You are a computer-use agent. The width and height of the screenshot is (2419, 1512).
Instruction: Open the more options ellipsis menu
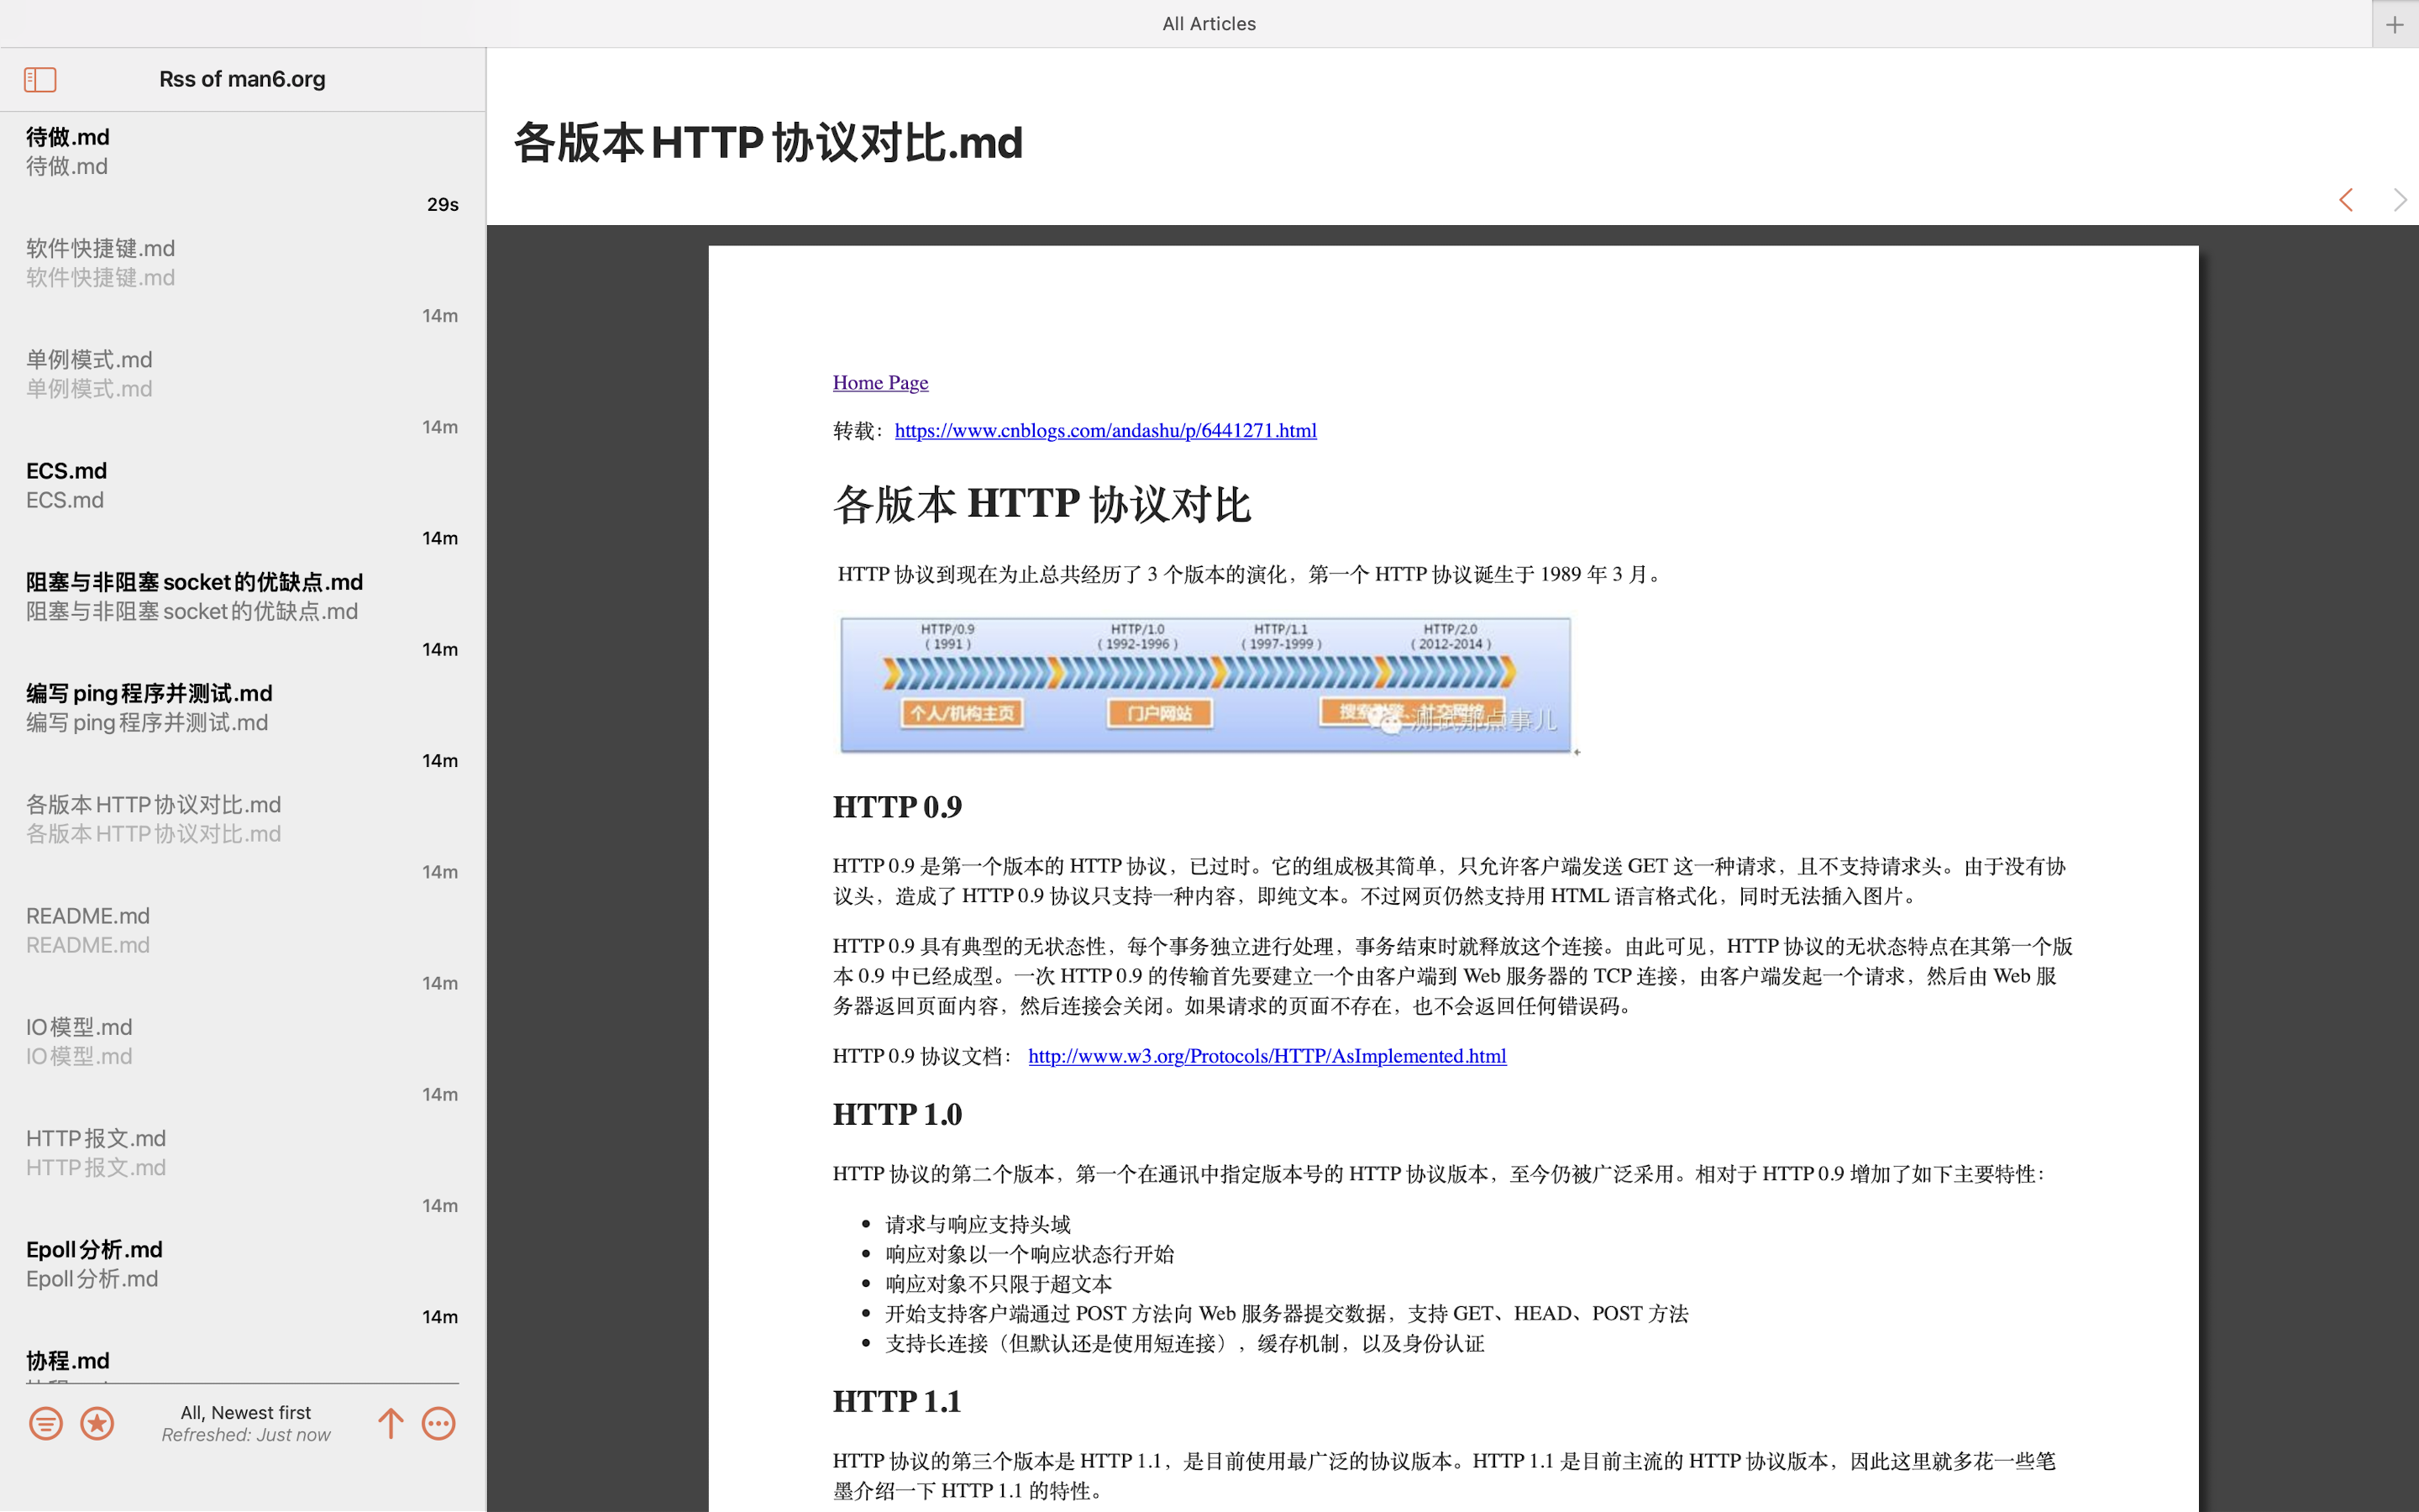pos(438,1423)
